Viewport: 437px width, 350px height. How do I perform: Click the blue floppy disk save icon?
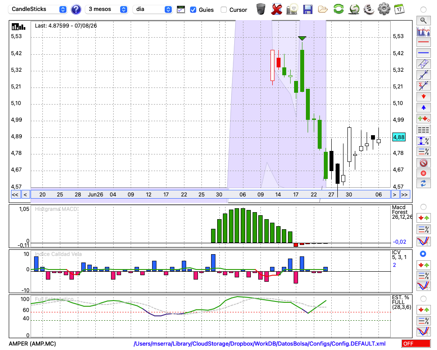[x=308, y=9]
